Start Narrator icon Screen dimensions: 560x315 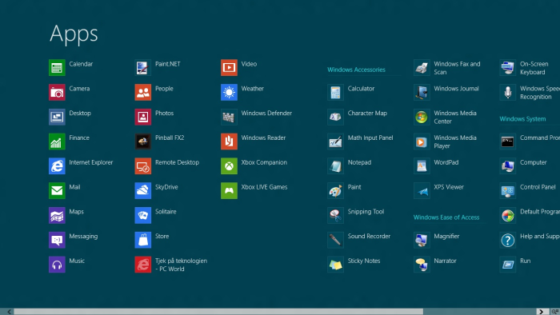[x=422, y=265]
